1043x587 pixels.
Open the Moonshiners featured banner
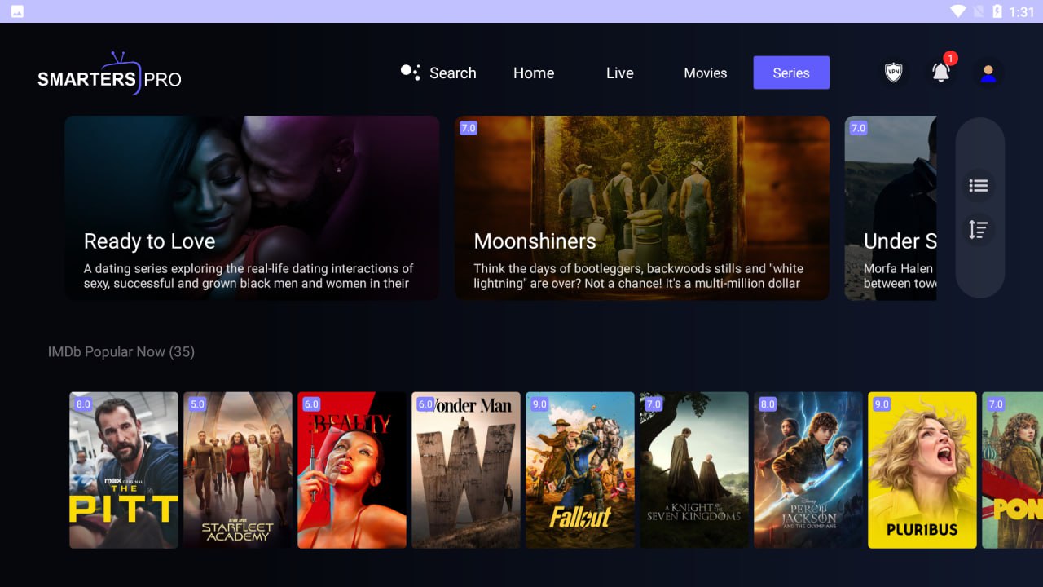pyautogui.click(x=642, y=208)
